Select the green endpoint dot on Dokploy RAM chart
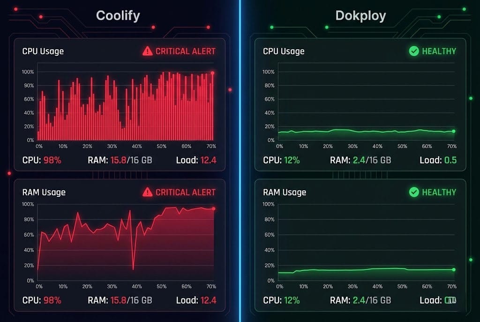 click(453, 270)
